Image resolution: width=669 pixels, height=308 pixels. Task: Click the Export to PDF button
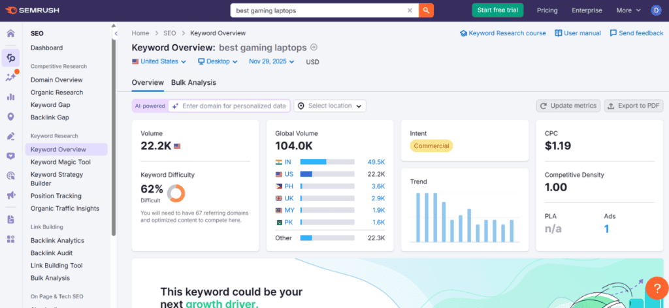coord(634,106)
